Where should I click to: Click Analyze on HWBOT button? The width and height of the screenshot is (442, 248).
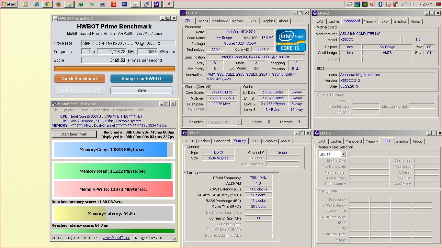click(142, 79)
